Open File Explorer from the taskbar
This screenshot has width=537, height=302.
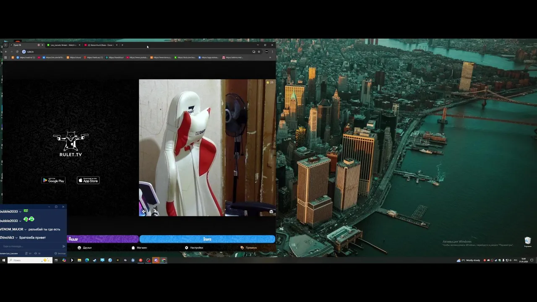pos(79,260)
